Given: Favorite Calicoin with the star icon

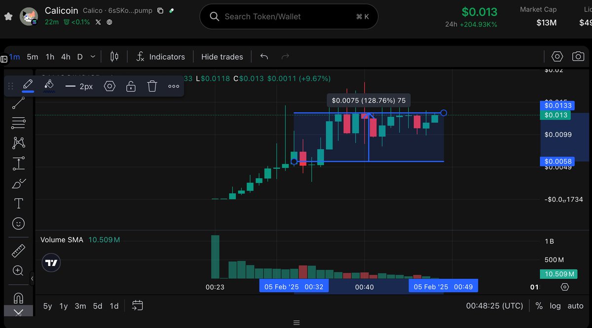Looking at the screenshot, I should [8, 16].
